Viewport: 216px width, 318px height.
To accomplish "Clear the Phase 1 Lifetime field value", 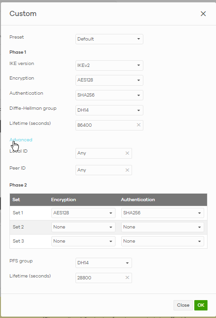I will (139, 125).
